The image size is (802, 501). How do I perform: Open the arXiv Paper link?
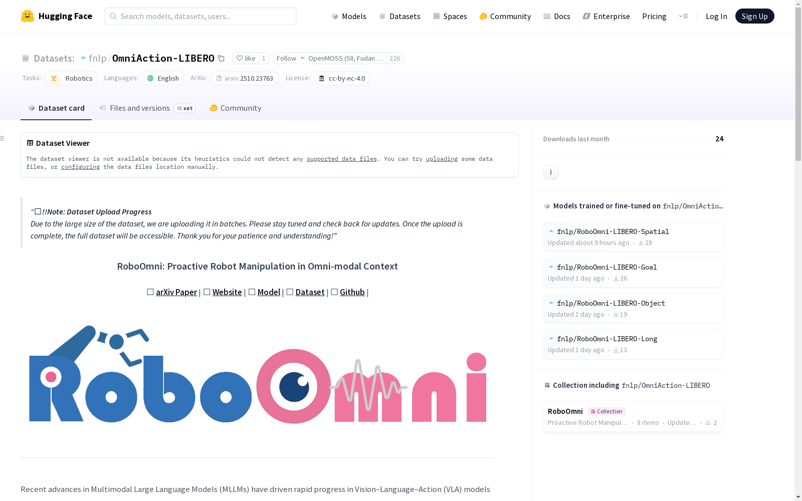point(176,292)
